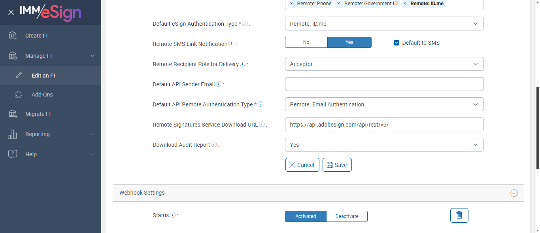The image size is (540, 233).
Task: Collapse the Webhook Settings section
Action: coord(514,193)
